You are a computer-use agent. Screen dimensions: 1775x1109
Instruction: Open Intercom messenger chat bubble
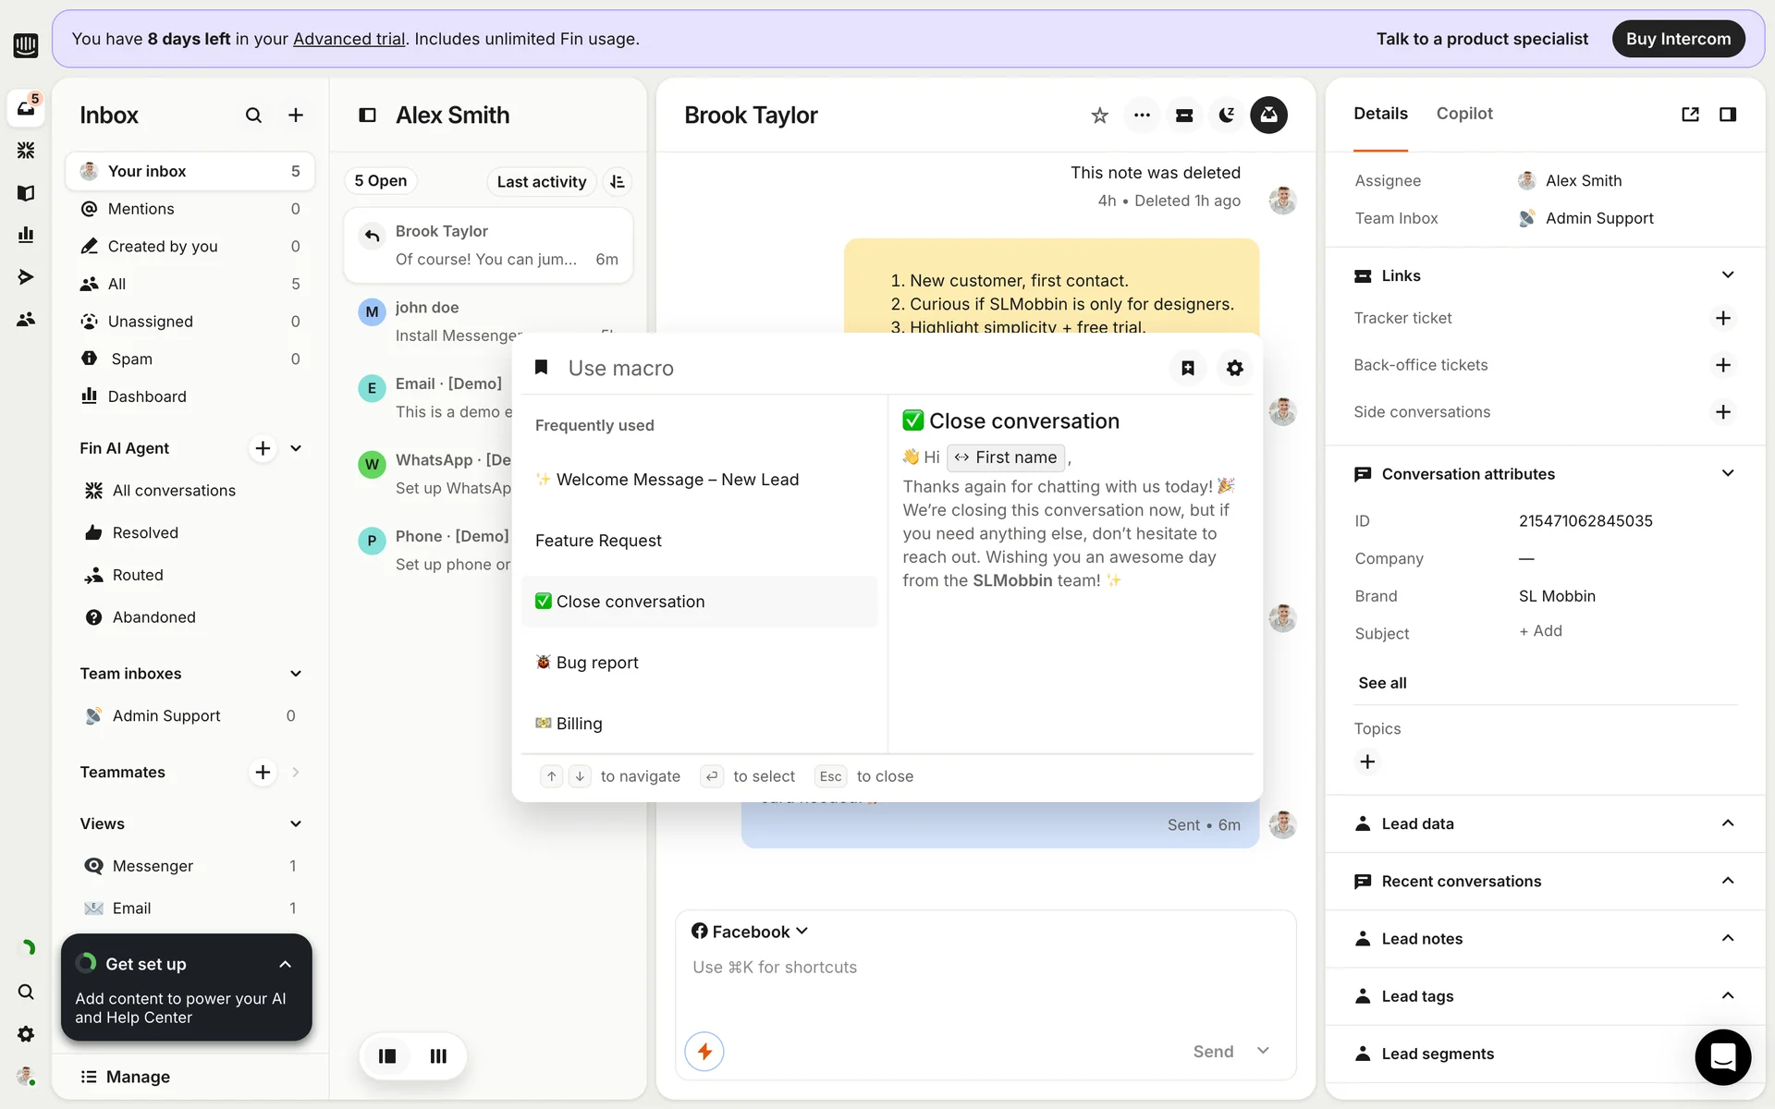point(1722,1056)
